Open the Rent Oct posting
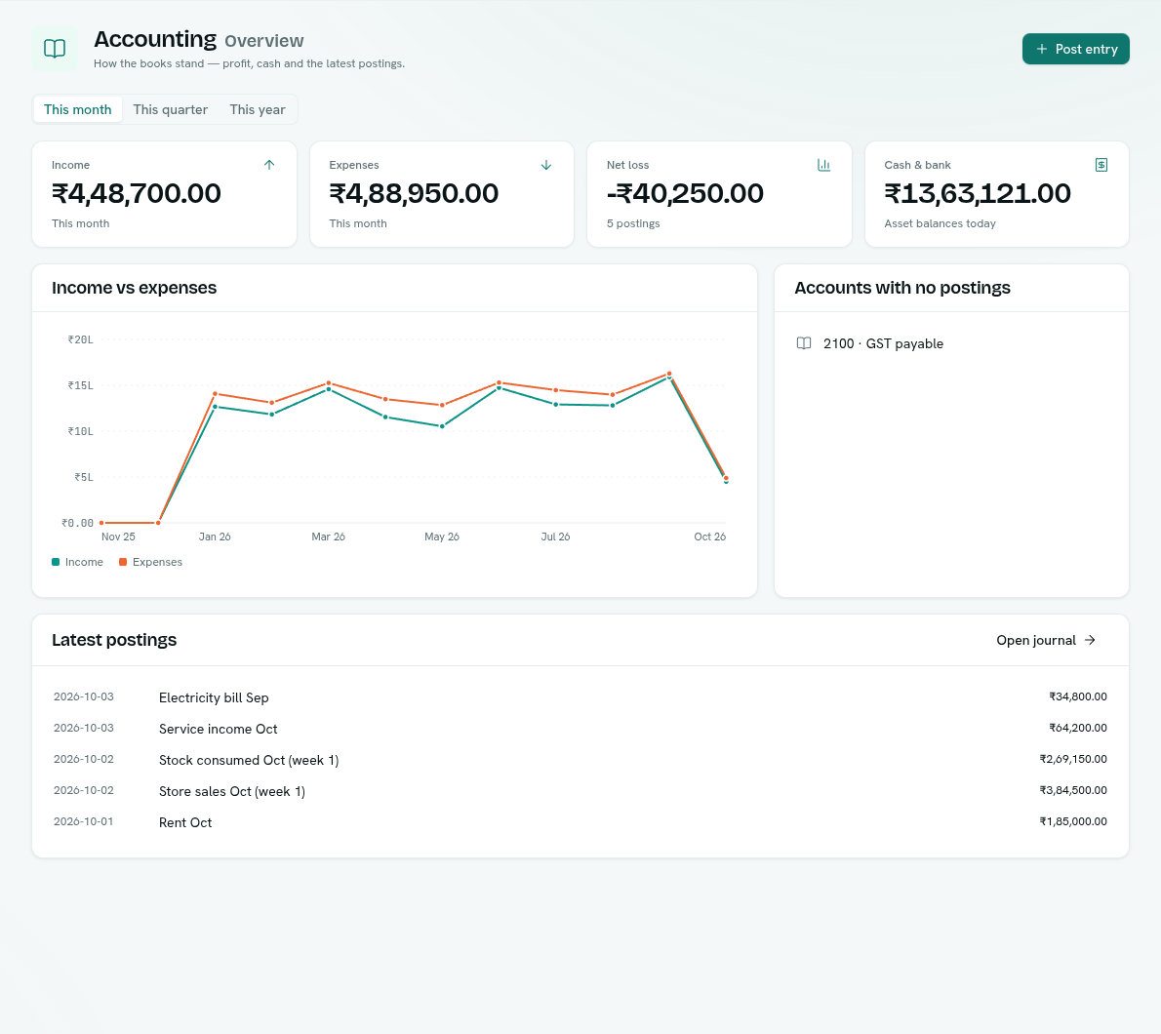 (x=580, y=821)
